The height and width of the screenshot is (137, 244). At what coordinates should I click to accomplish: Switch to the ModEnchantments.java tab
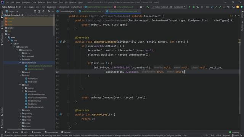tap(91, 11)
